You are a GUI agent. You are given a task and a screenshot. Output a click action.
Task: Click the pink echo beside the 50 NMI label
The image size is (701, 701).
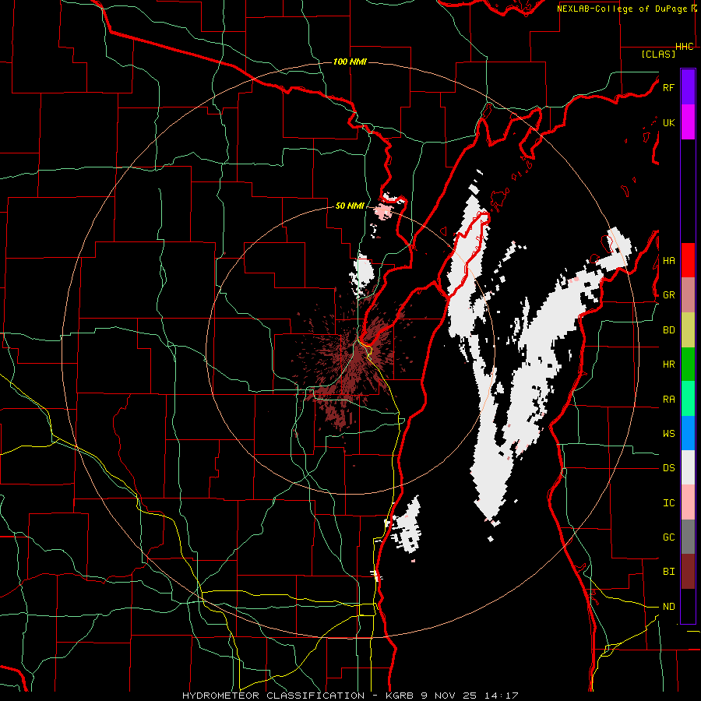pos(383,211)
